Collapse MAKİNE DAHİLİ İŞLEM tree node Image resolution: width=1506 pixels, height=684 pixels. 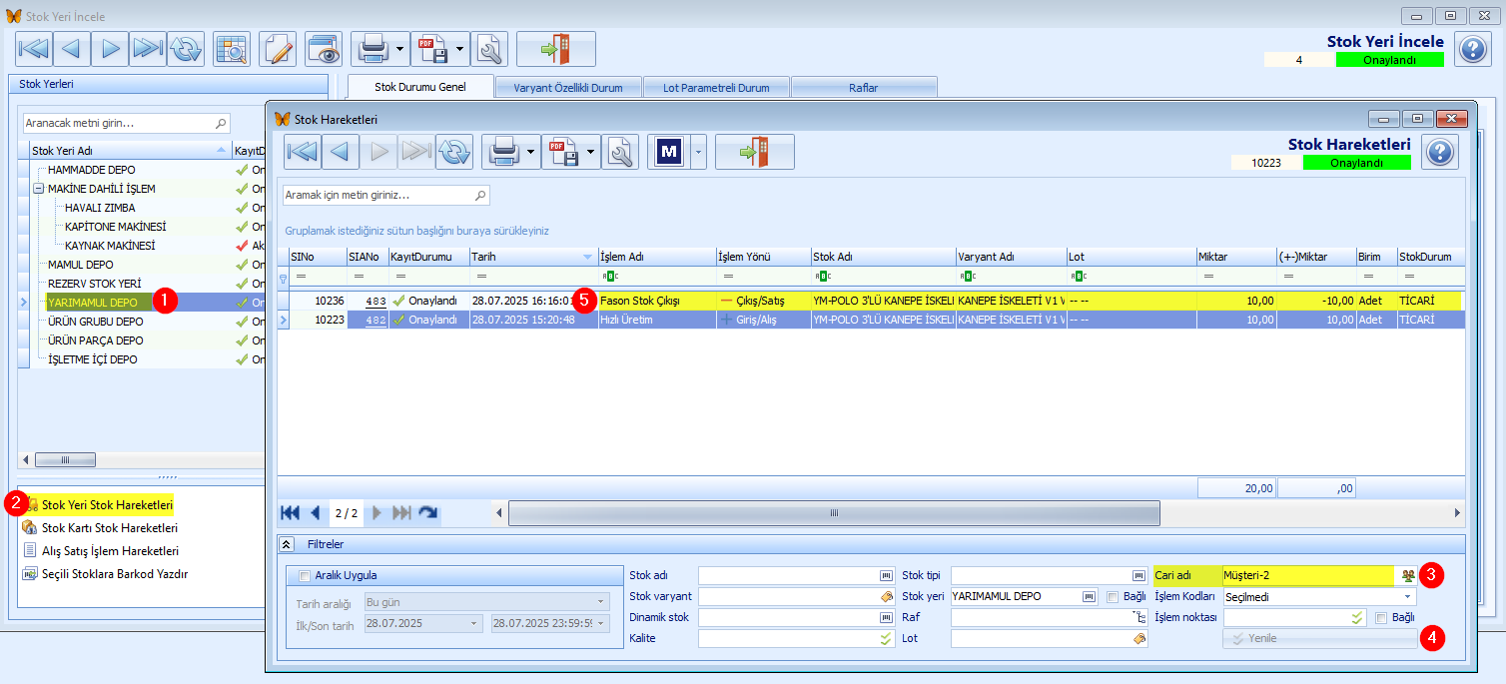38,189
